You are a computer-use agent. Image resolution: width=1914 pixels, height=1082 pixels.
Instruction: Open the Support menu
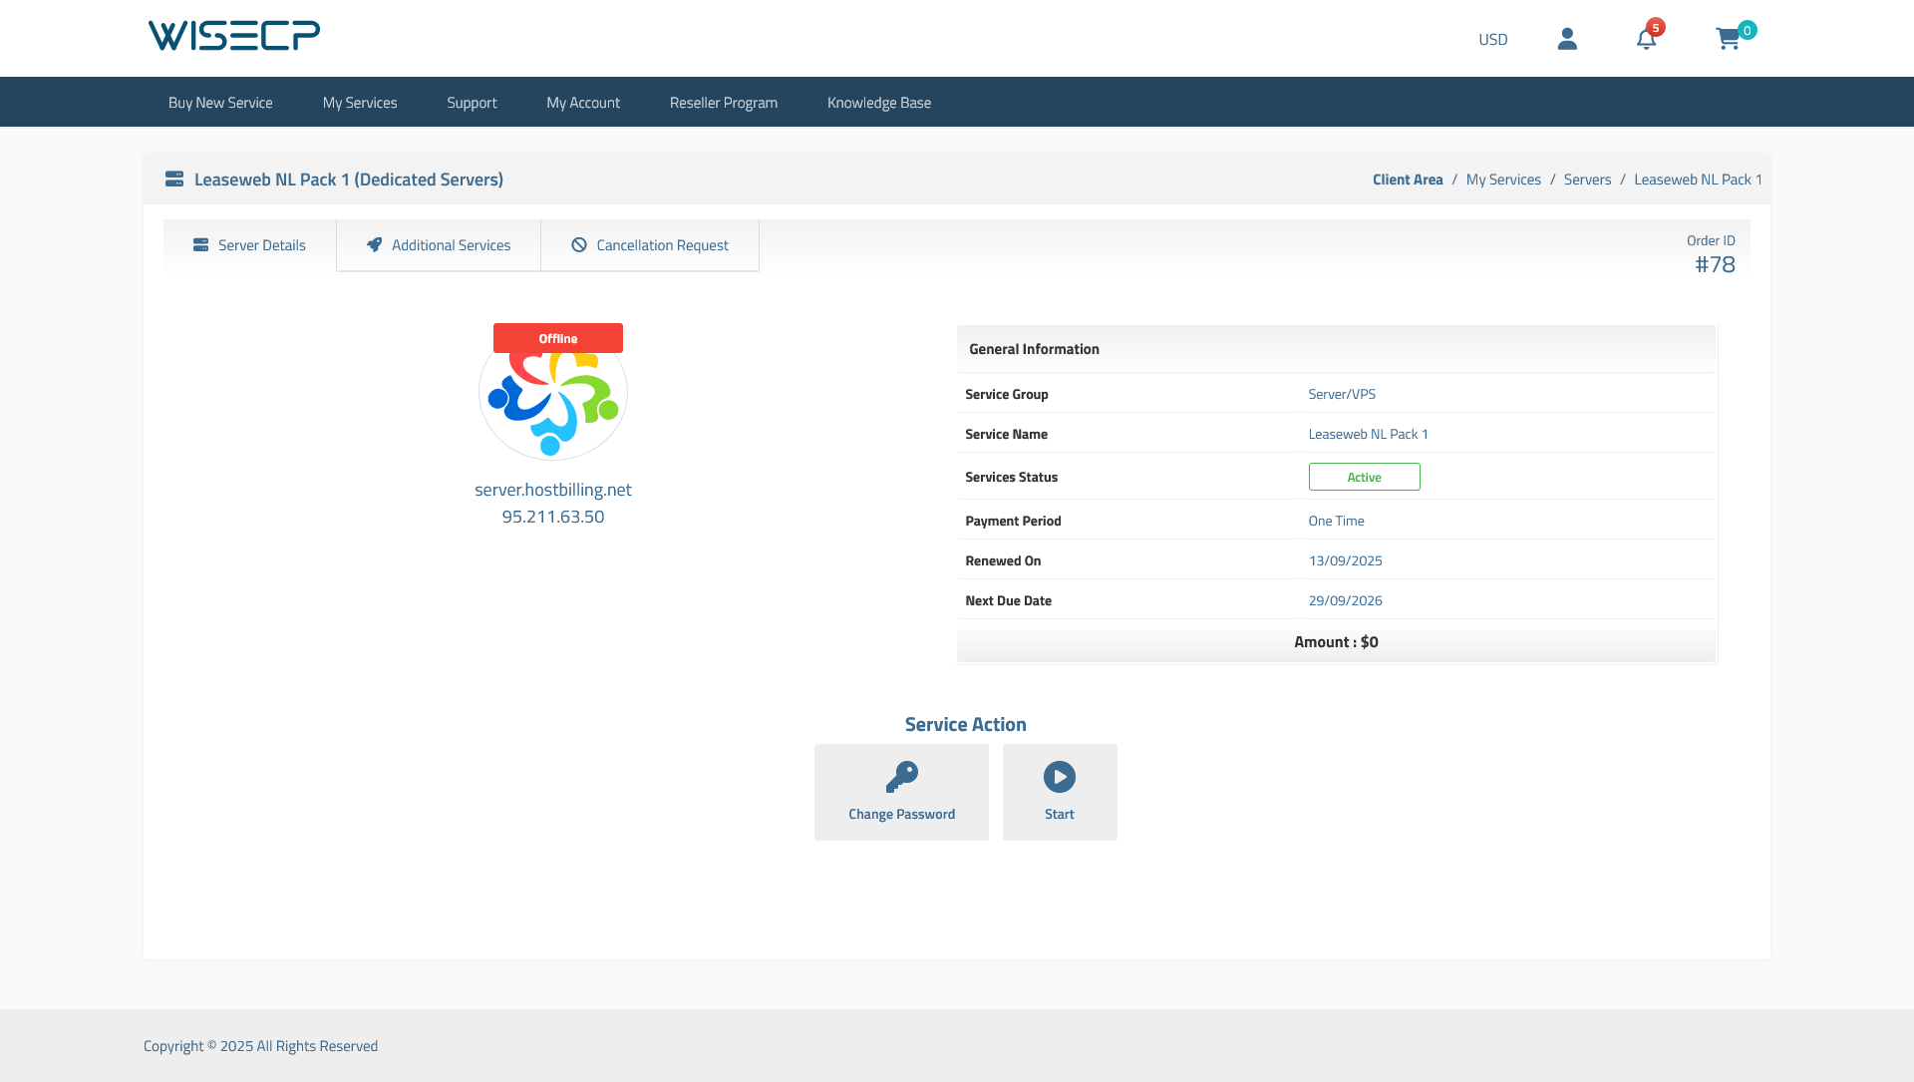point(472,103)
